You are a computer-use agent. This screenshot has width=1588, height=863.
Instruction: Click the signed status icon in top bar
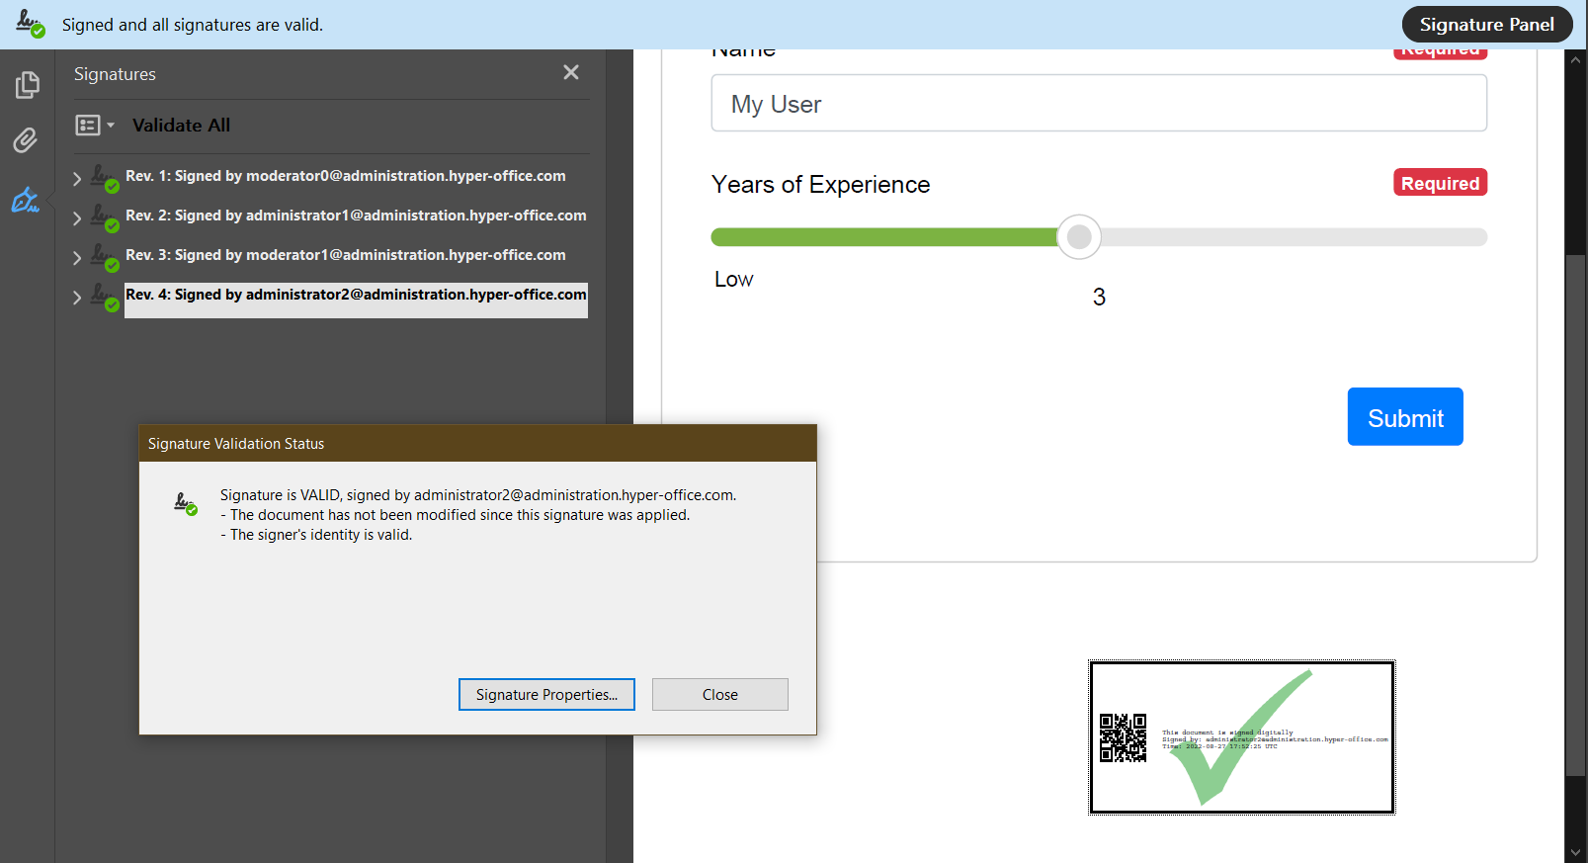[x=31, y=24]
